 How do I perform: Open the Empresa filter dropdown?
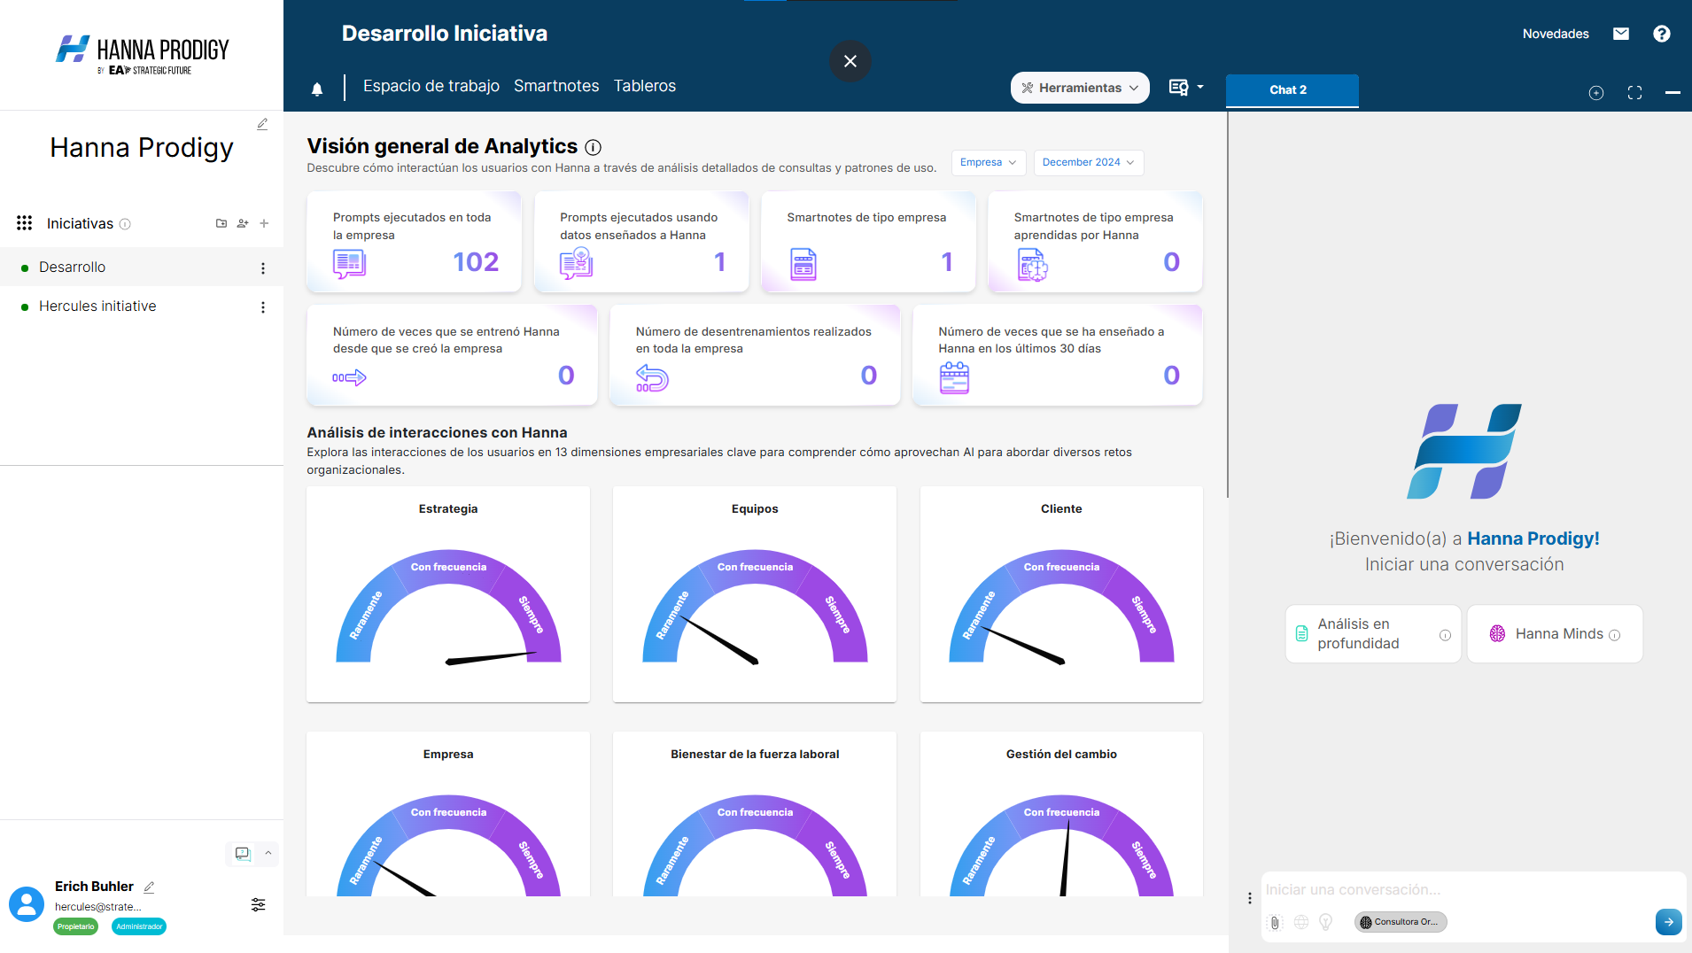coord(988,162)
